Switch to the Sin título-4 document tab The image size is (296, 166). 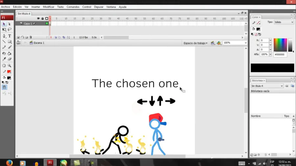pos(24,13)
